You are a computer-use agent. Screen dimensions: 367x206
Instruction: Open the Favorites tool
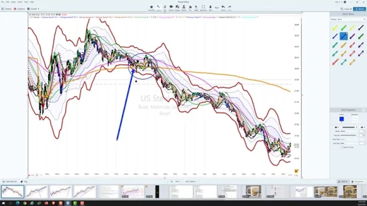(x=151, y=8)
